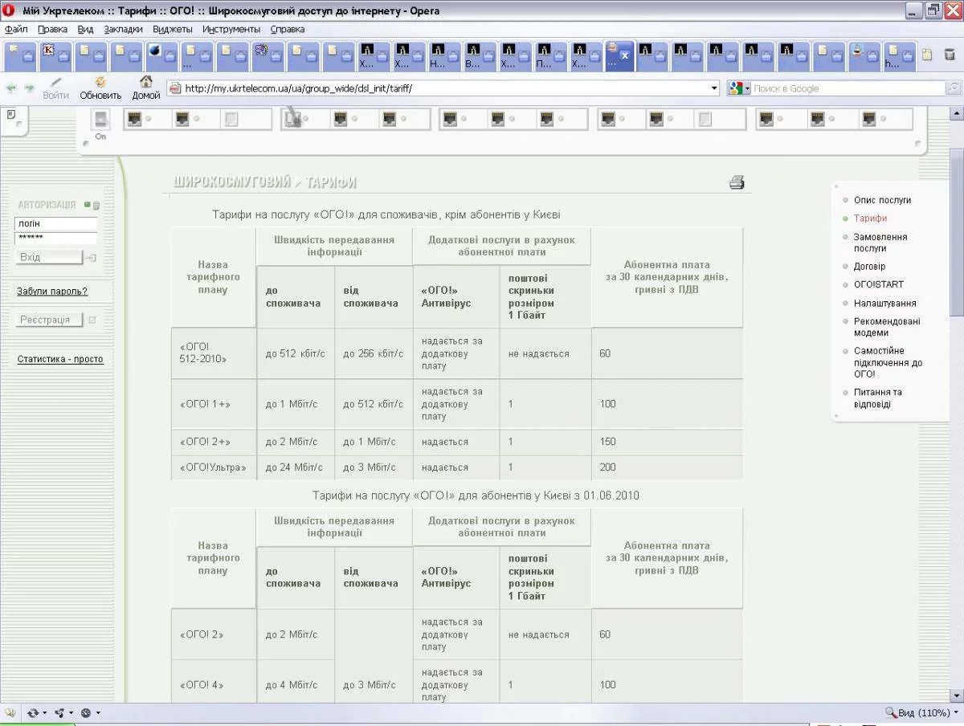Click the panel toggle icon at top-left of page
The image size is (964, 726).
click(x=11, y=116)
